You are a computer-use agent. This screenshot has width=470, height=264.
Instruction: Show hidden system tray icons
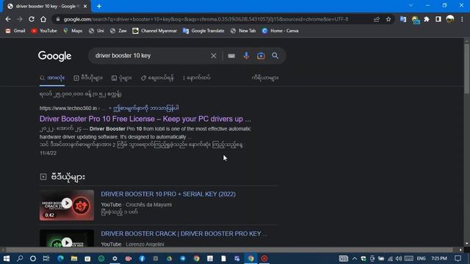[355, 258]
